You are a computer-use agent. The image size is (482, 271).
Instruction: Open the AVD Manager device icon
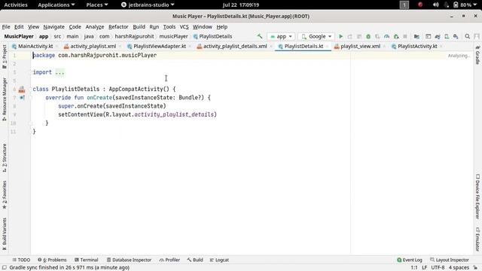pyautogui.click(x=447, y=36)
